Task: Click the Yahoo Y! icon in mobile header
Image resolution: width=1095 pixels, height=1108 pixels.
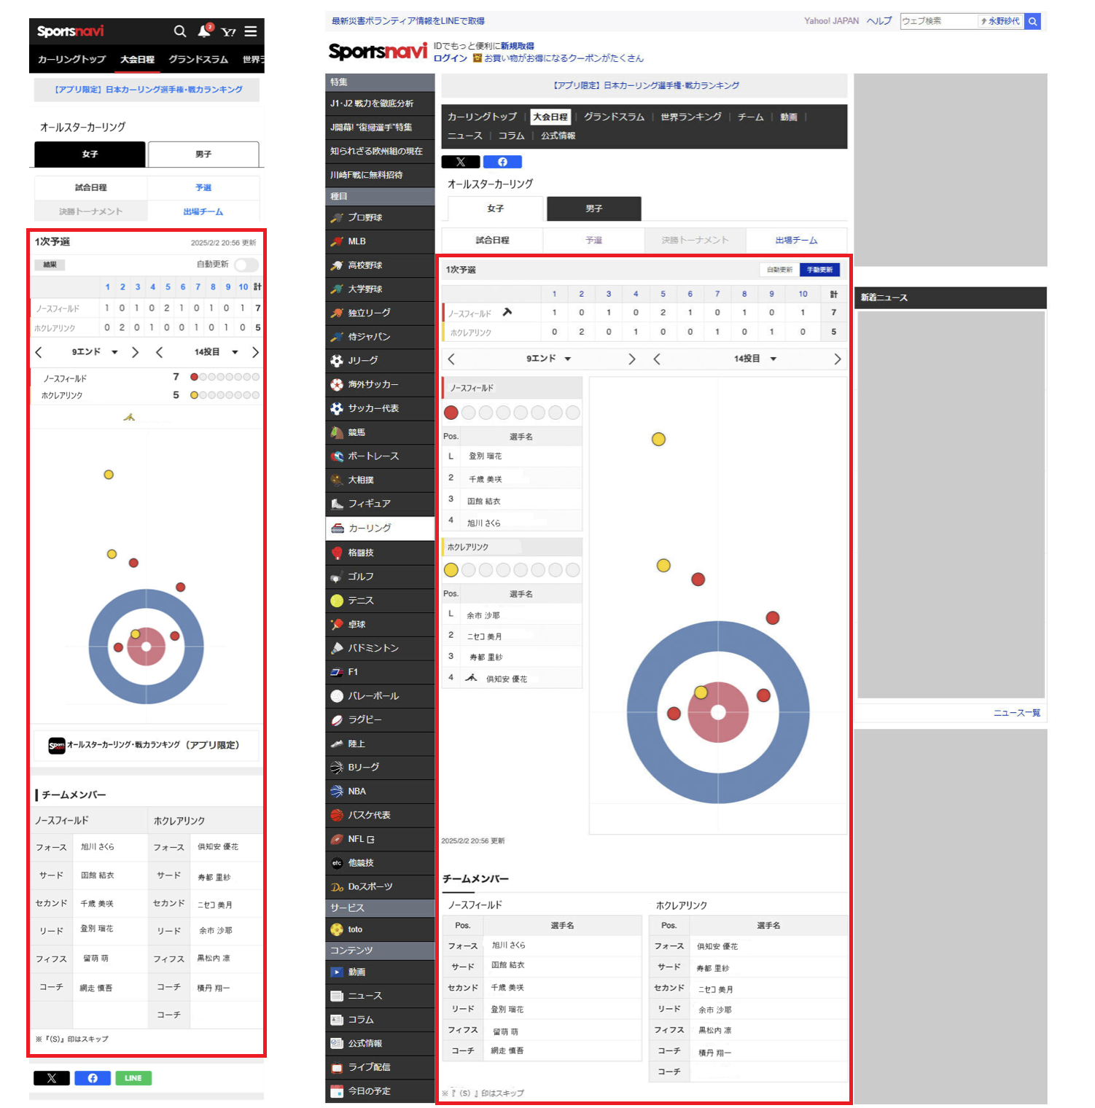Action: [x=228, y=32]
